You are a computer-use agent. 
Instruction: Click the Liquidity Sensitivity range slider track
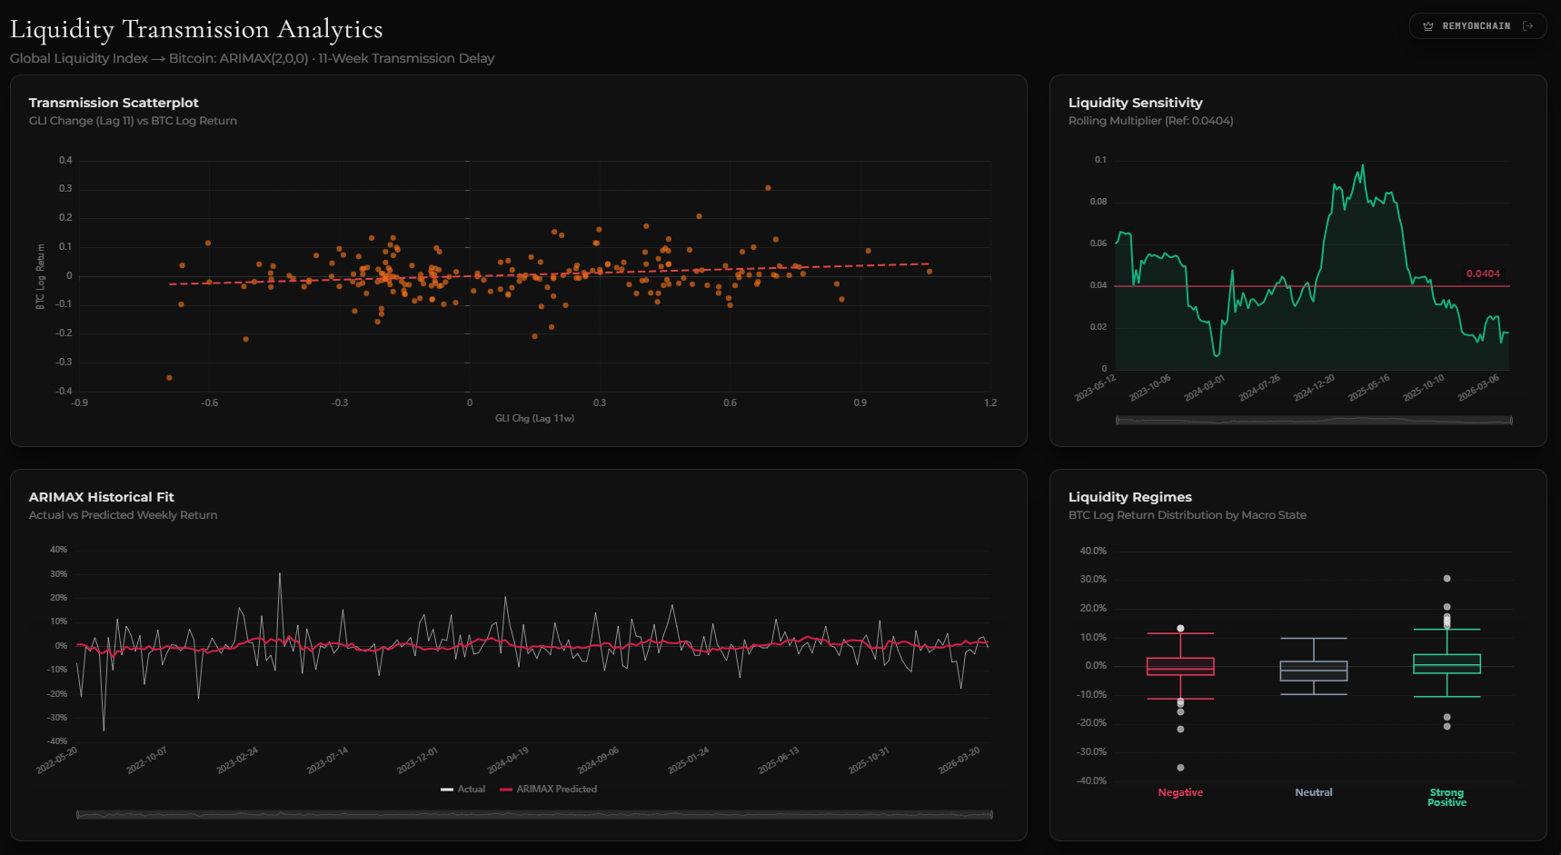click(1314, 421)
